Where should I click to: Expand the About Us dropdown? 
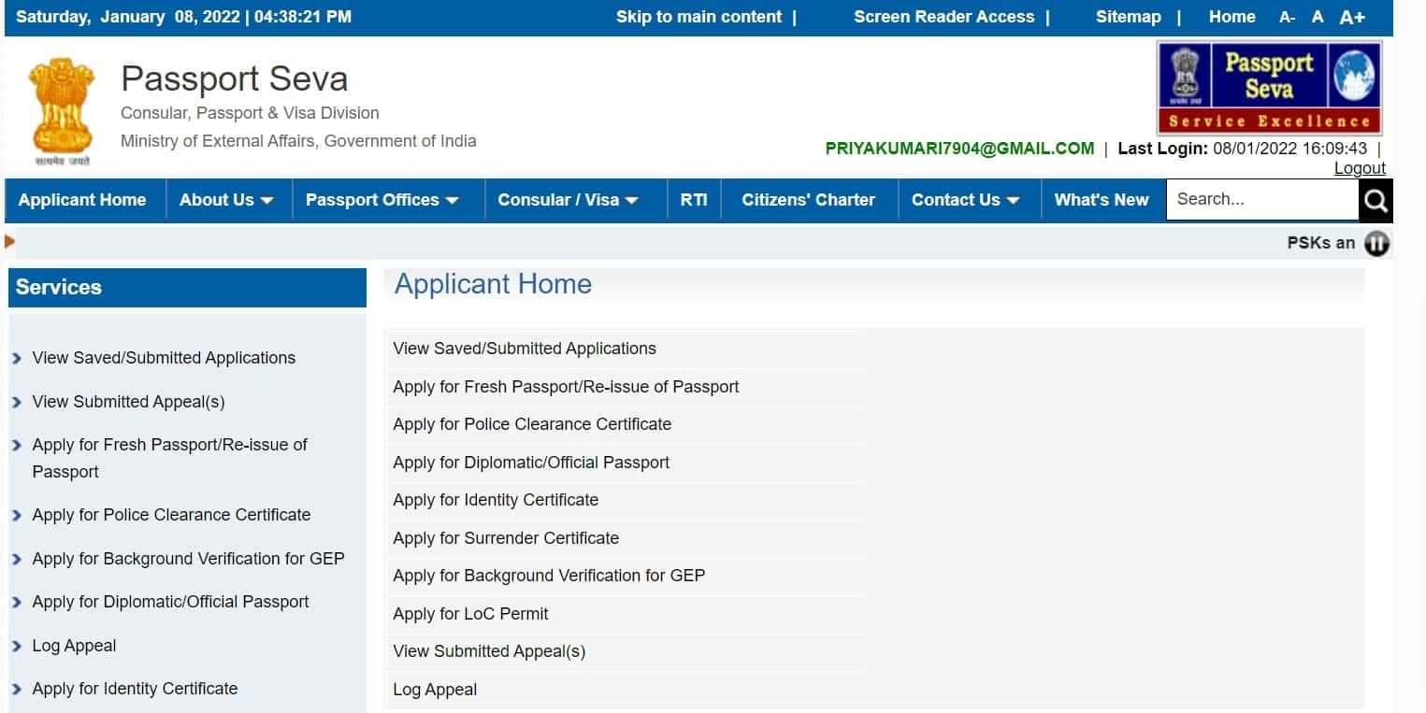coord(226,200)
